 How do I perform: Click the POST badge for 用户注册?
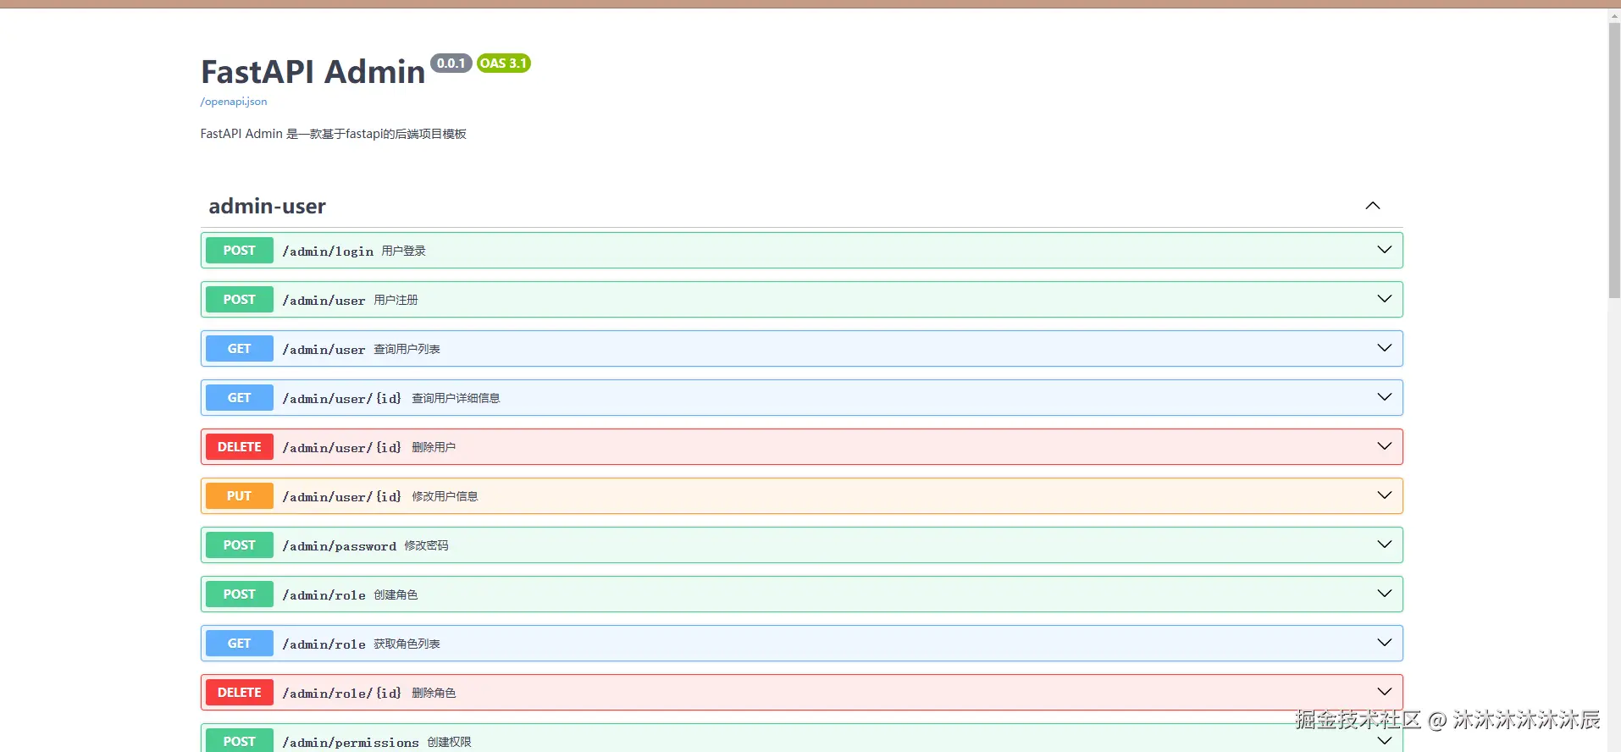click(240, 300)
